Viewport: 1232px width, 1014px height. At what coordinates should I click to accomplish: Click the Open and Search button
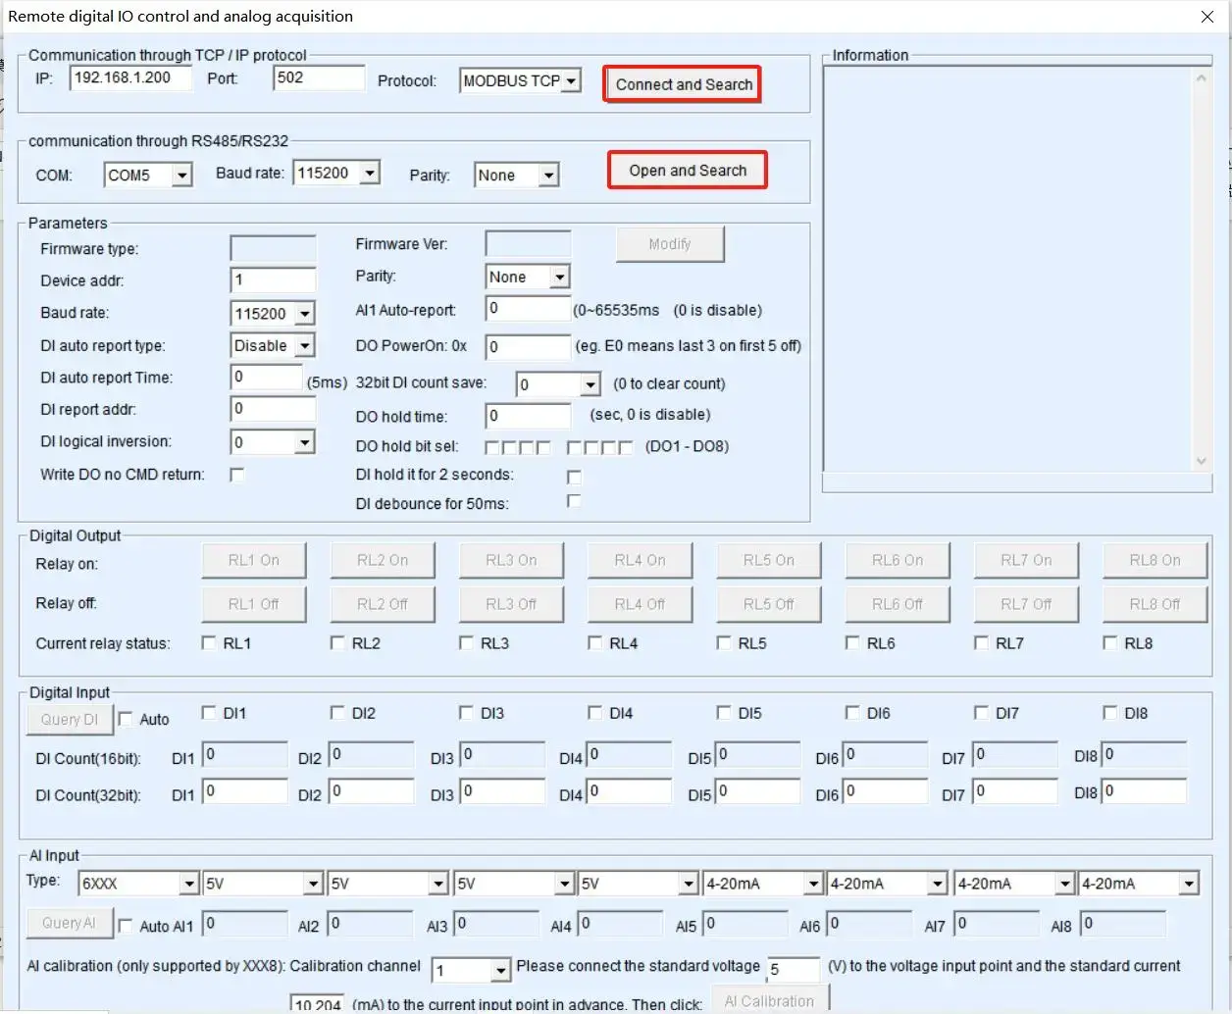pos(688,171)
